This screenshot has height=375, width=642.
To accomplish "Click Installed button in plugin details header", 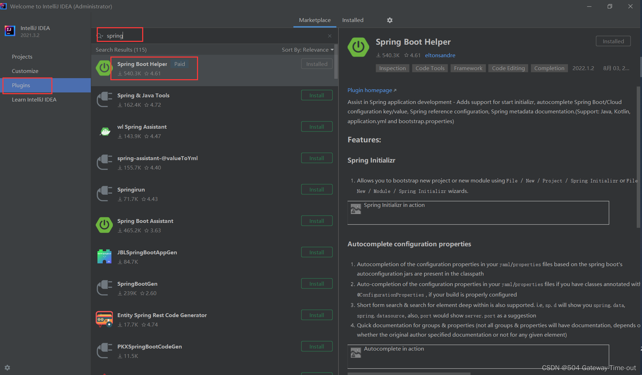I will point(613,41).
